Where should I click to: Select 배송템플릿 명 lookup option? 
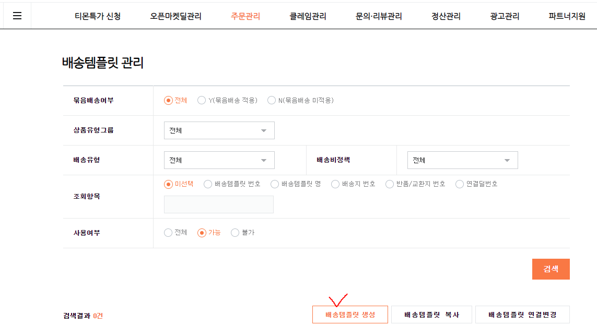[x=274, y=184]
